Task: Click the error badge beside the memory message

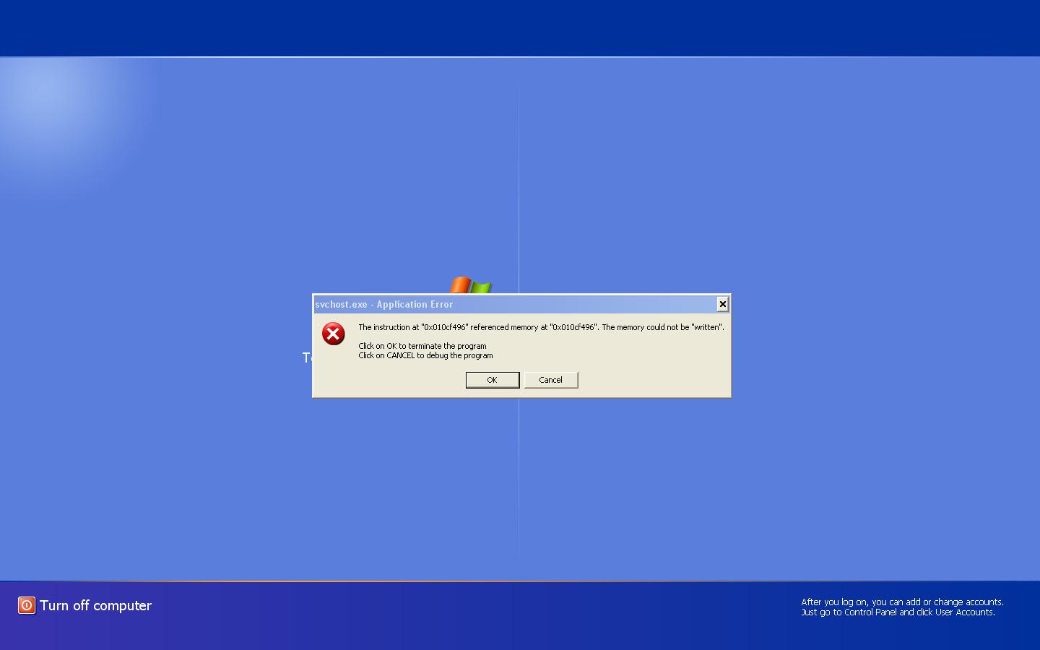Action: click(333, 334)
